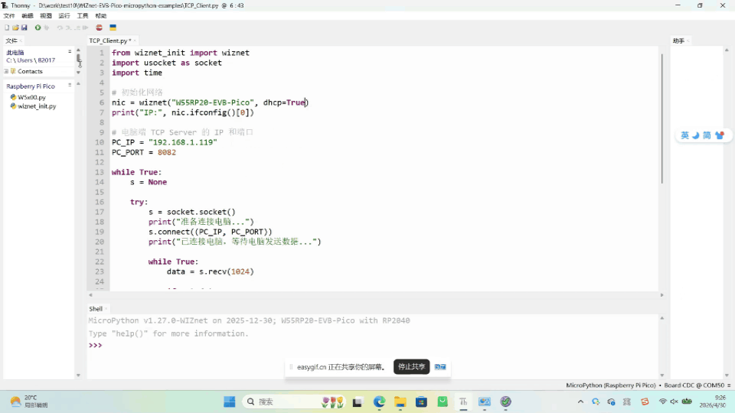Expand the Contacts folder tree node
Screen dimensions: 735x413
(x=6, y=71)
